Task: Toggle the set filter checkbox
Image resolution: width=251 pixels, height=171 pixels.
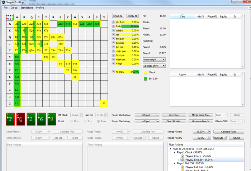Action: pyautogui.click(x=113, y=34)
